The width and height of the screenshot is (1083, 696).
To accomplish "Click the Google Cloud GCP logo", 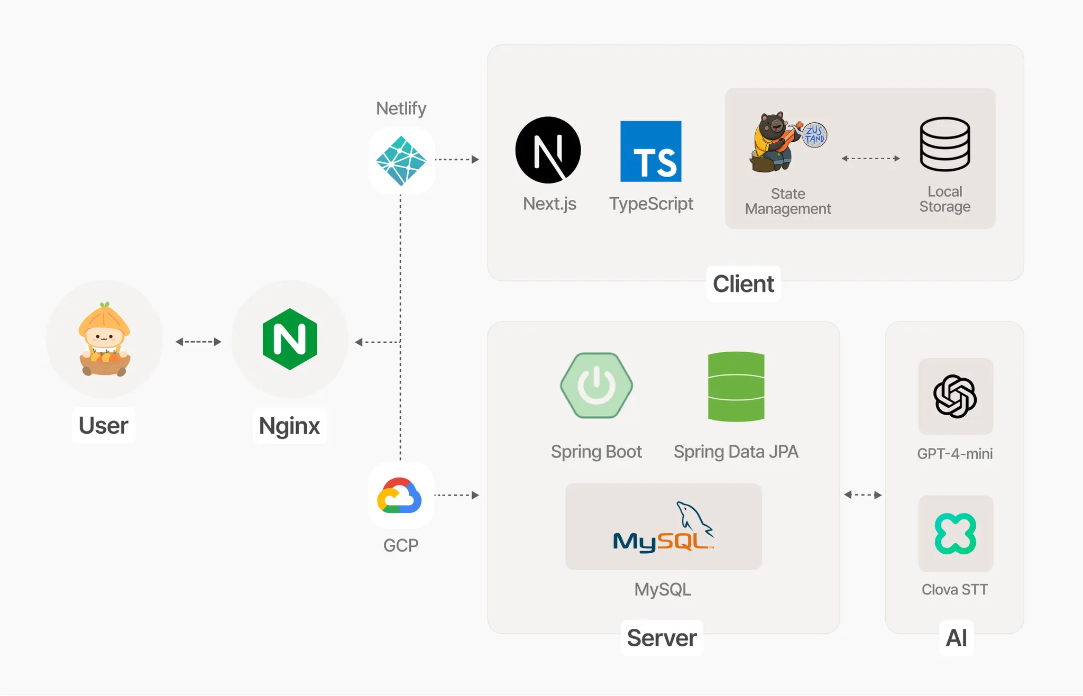I will pyautogui.click(x=400, y=496).
